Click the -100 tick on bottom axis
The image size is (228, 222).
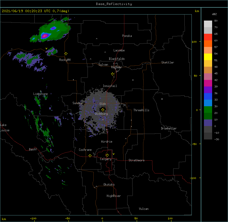33,218
